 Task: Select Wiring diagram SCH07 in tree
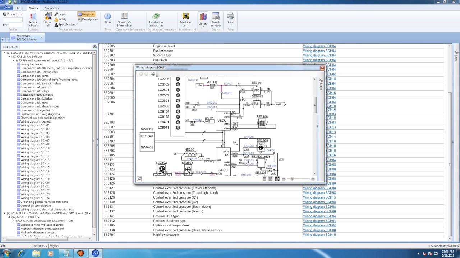(35, 141)
